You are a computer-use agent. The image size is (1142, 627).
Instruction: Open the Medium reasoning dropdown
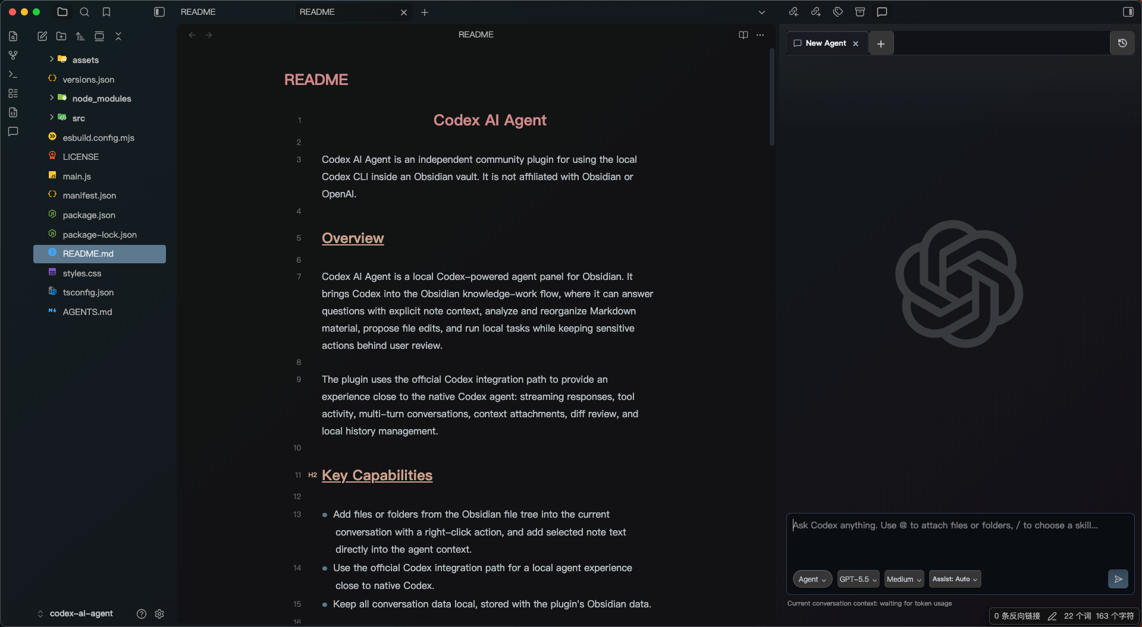(x=904, y=579)
